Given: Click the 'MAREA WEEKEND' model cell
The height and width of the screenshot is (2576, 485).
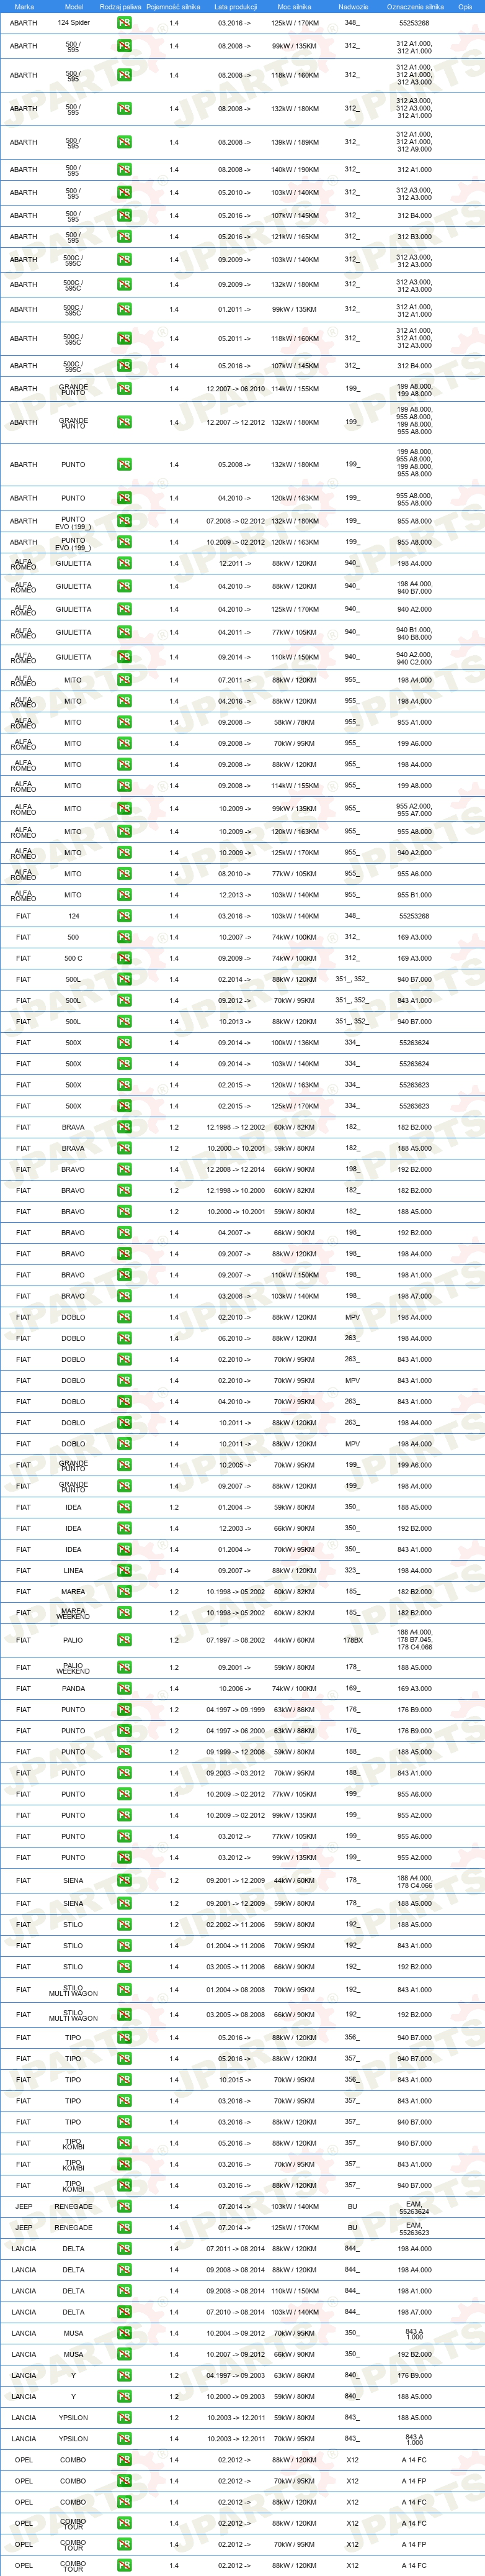Looking at the screenshot, I should point(73,1613).
